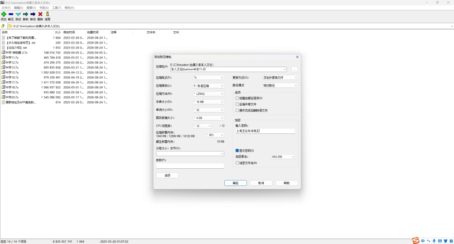Click the 帮助 button in the dialog
Viewport: 454px width, 244px height.
(286, 183)
